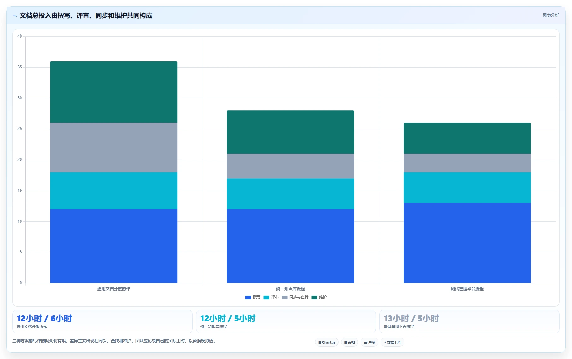Toggle the 同步与查找 legend swatch

click(x=285, y=297)
